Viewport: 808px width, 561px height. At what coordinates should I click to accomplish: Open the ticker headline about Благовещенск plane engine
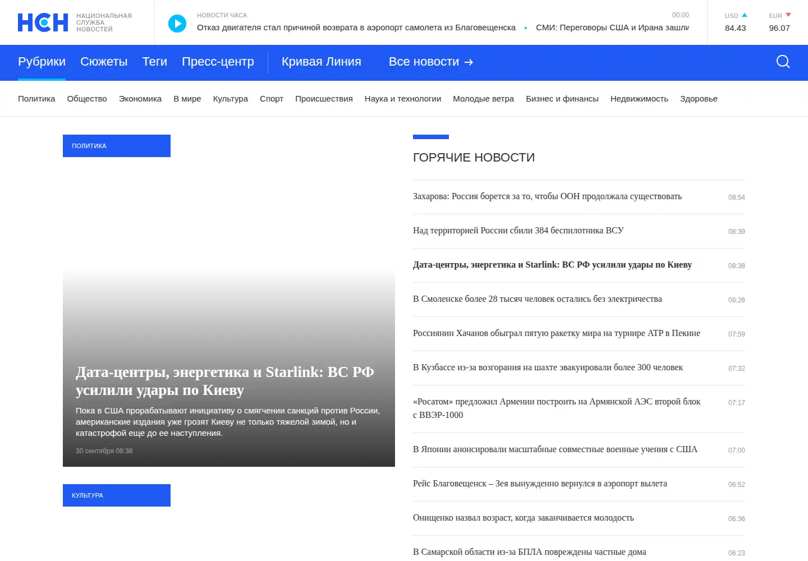point(356,27)
